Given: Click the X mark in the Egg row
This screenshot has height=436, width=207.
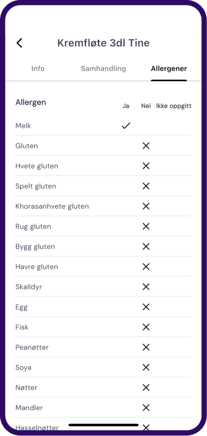Looking at the screenshot, I should [x=146, y=307].
